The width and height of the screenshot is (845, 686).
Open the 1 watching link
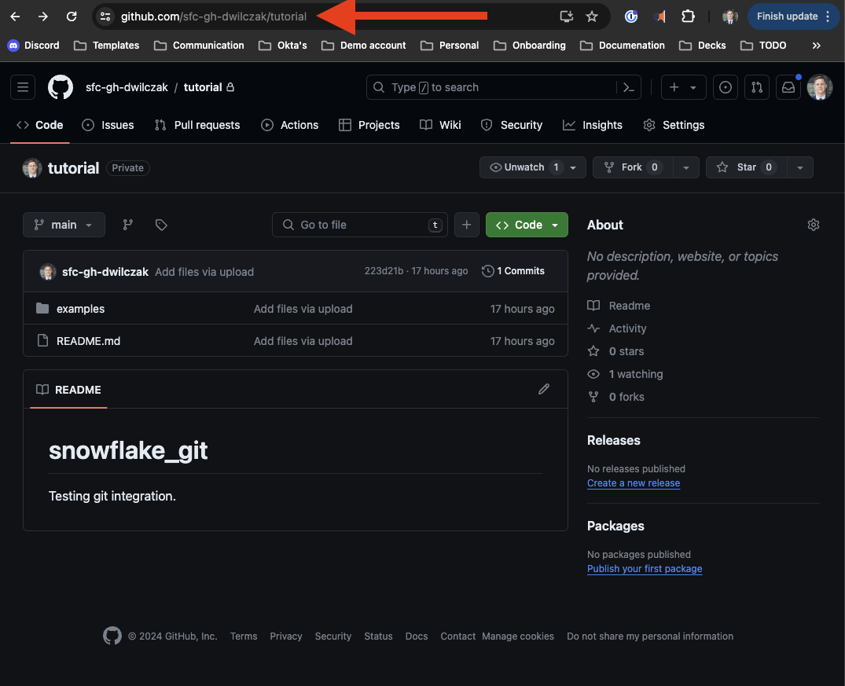(x=625, y=374)
